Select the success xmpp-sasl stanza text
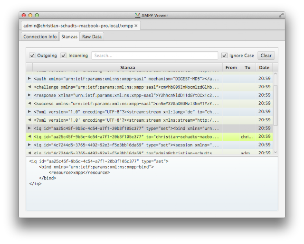This screenshot has width=304, height=244. 126,104
